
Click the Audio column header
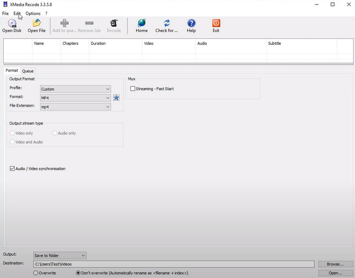pyautogui.click(x=231, y=43)
